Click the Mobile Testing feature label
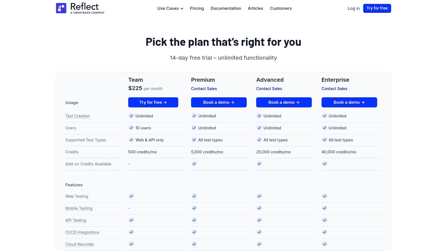This screenshot has height=251, width=447. pos(79,208)
